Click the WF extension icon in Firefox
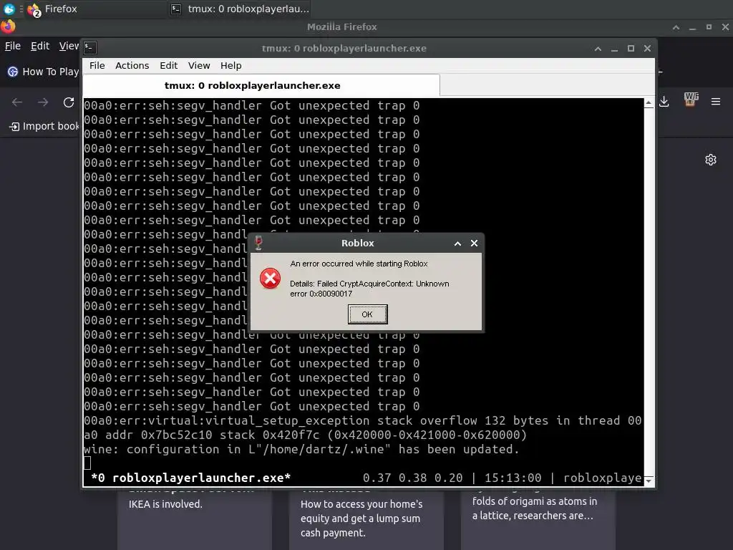The height and width of the screenshot is (550, 733). [691, 99]
